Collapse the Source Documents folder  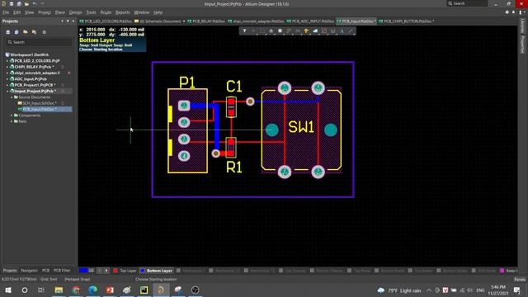coord(12,97)
